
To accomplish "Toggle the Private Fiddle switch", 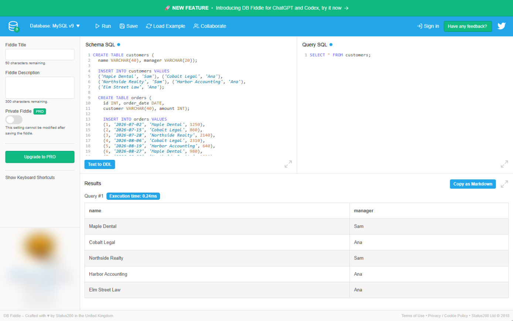I will 14,119.
